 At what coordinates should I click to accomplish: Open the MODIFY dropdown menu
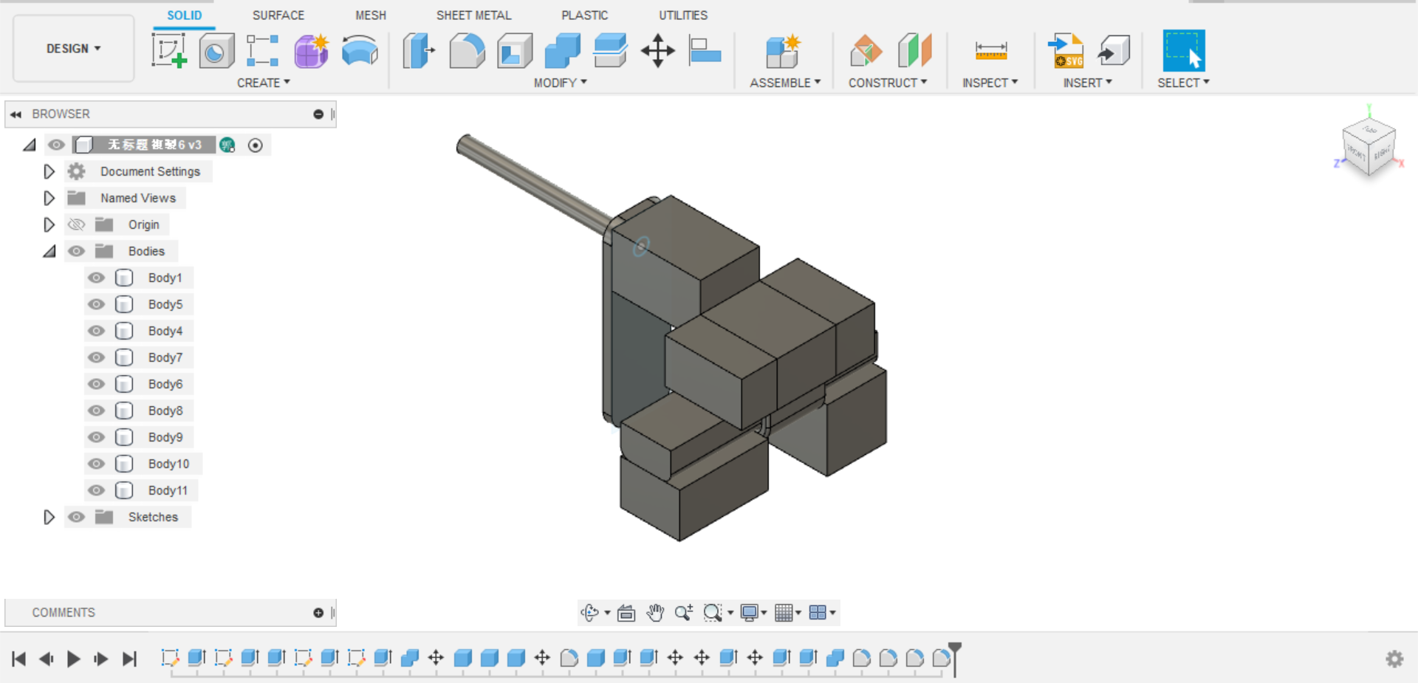click(x=561, y=83)
